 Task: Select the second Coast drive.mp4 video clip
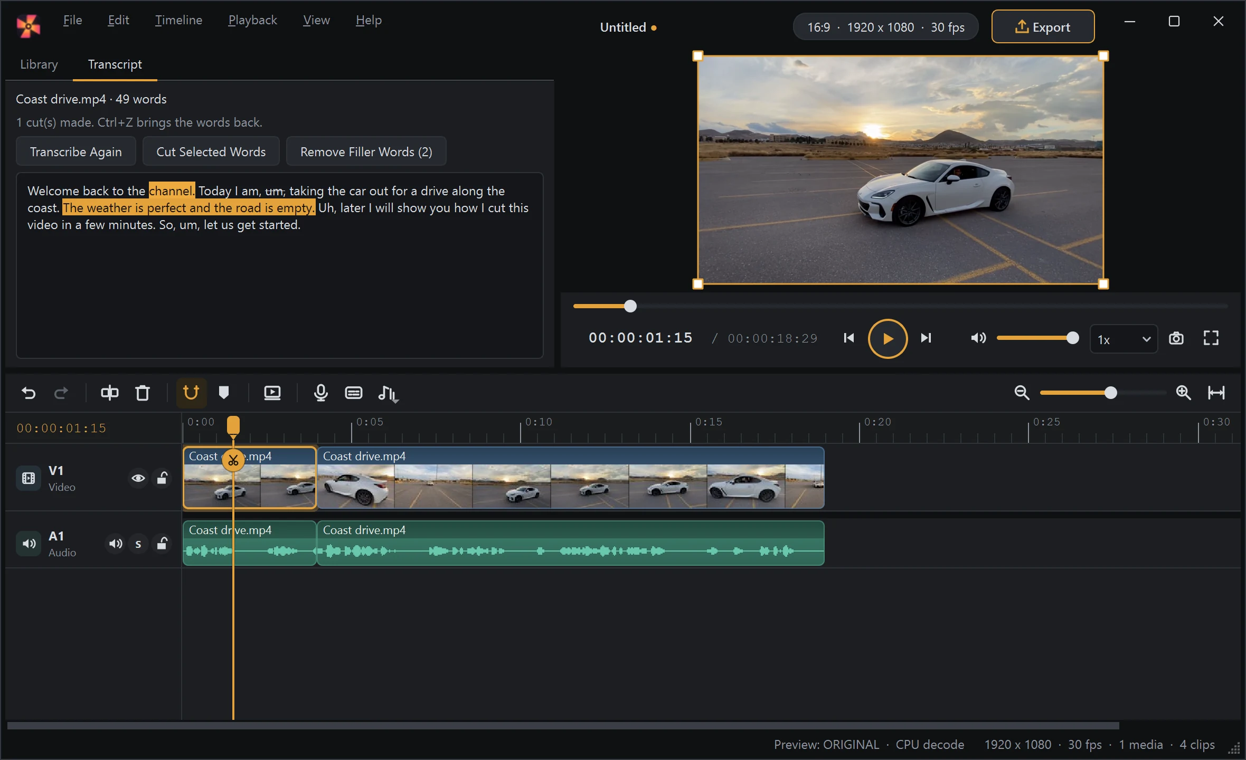click(x=571, y=478)
